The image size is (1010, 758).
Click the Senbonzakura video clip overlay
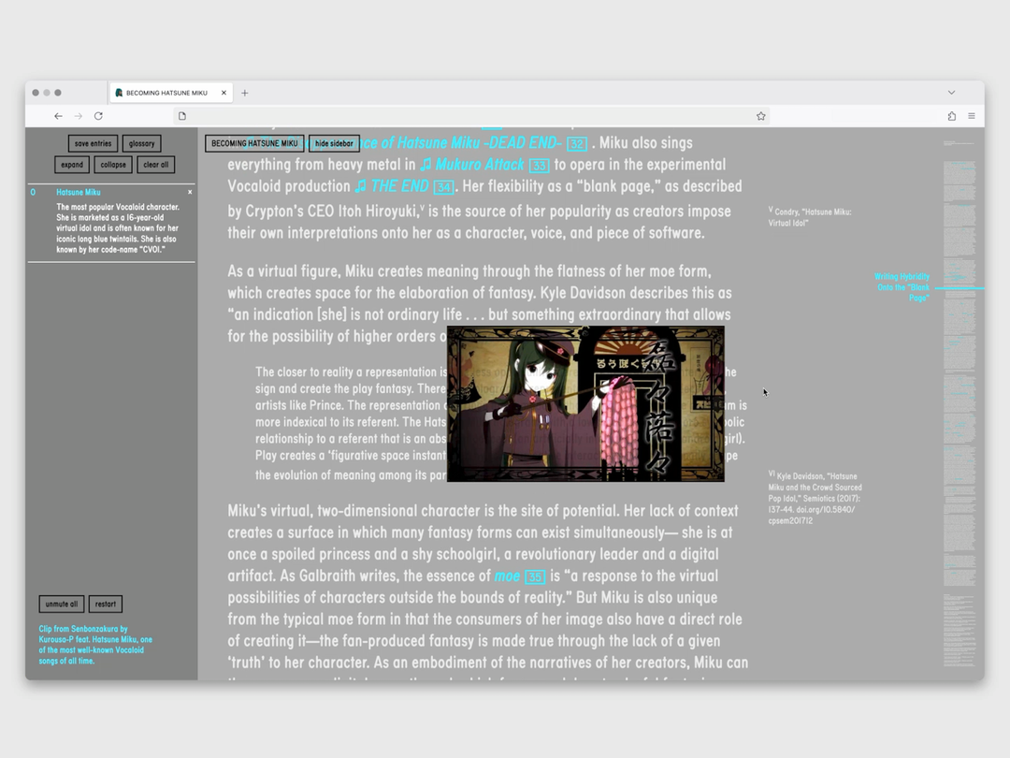click(585, 403)
